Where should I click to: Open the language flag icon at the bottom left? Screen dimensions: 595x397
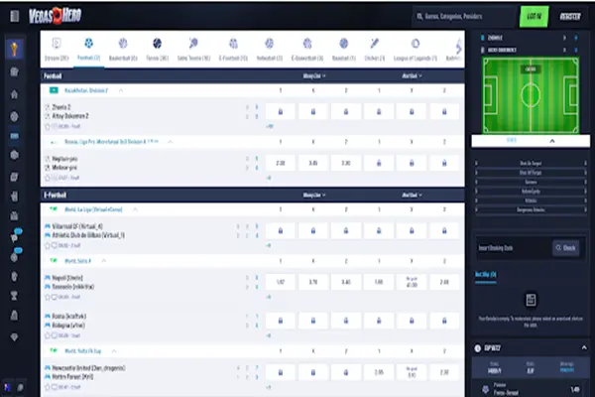[7, 387]
